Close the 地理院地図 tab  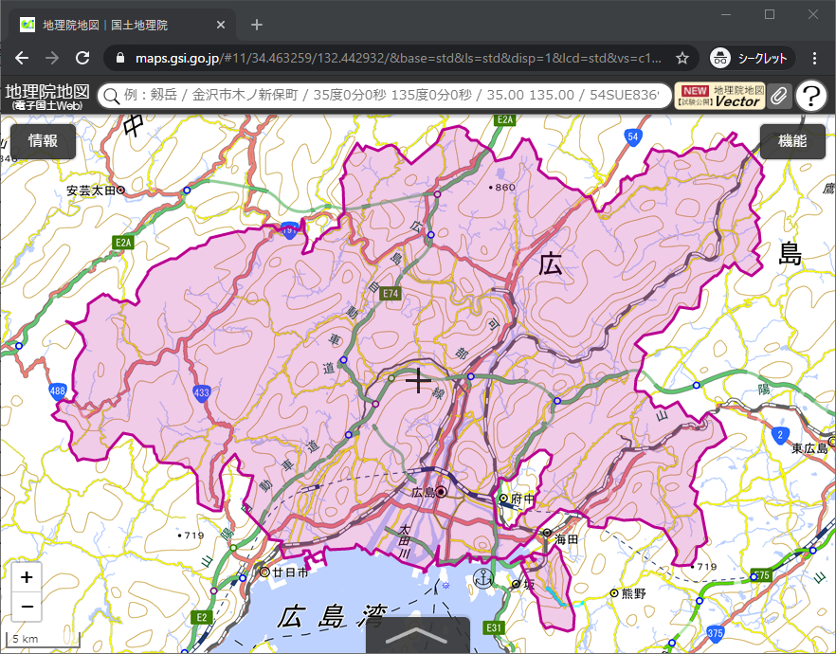click(221, 25)
